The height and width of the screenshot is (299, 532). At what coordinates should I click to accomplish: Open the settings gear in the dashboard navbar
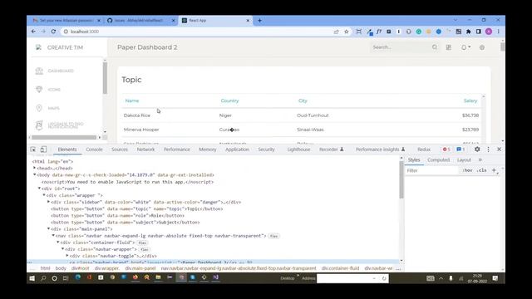click(482, 47)
